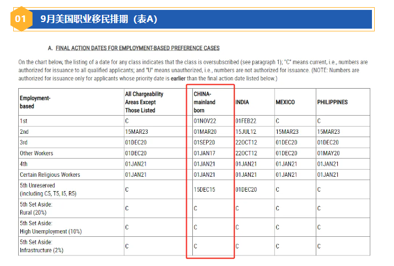Select India's 3rd preference date "22OCT12"
This screenshot has height=266, width=394.
point(246,143)
